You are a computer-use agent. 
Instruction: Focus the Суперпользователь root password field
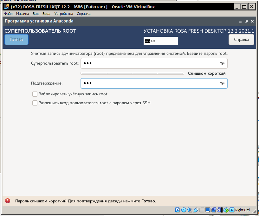tap(154, 63)
